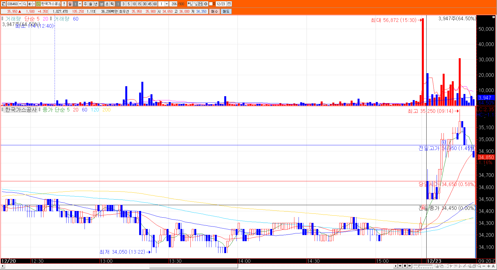Select the 1 minute interval button
This screenshot has height=270, width=497.
point(118,4)
